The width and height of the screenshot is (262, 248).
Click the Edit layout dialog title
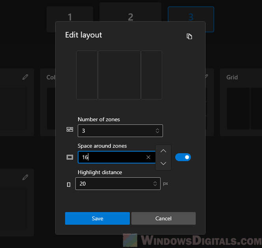pos(84,35)
